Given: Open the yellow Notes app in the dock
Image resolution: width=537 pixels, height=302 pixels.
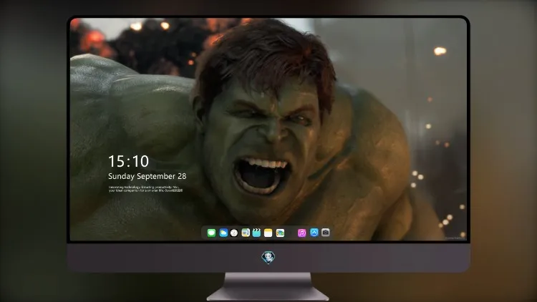Looking at the screenshot, I should 268,233.
